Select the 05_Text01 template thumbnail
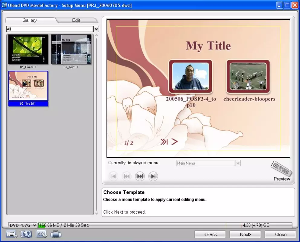 (x=71, y=49)
